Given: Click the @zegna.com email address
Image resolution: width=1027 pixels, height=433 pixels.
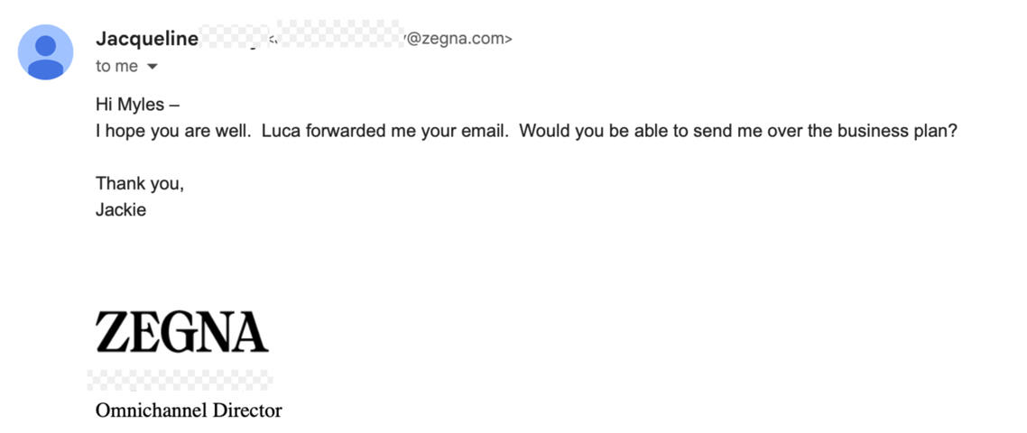Looking at the screenshot, I should (459, 39).
